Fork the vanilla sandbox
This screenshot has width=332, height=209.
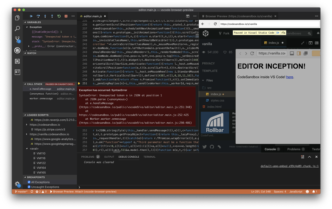click(x=224, y=33)
